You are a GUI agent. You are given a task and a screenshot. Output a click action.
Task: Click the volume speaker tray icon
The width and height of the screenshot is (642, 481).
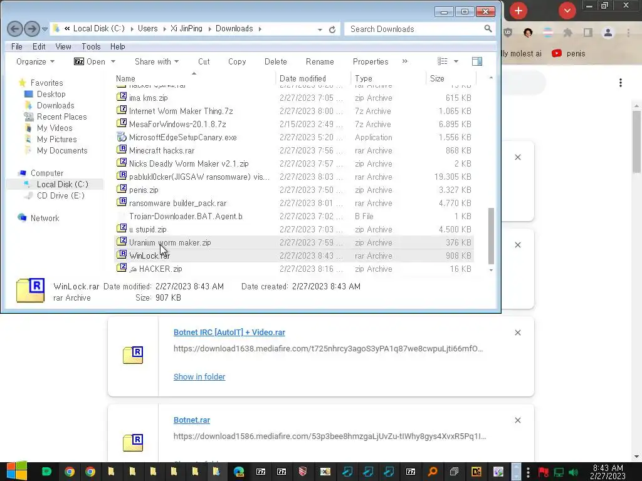[574, 472]
